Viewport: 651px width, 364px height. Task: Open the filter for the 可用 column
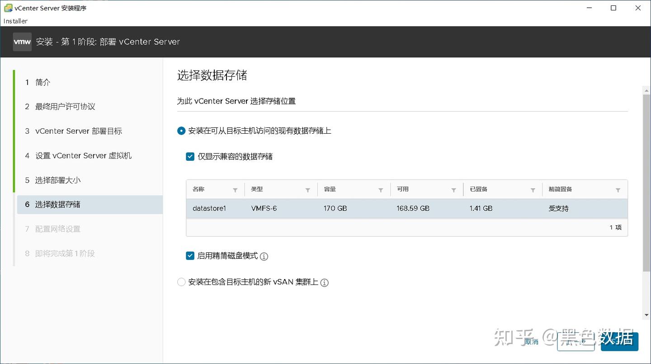[x=453, y=190]
